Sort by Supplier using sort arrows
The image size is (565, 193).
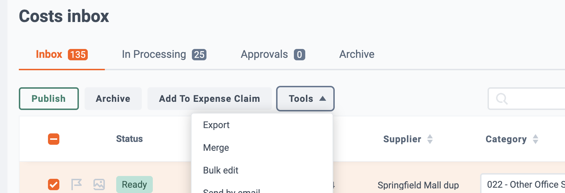(x=430, y=139)
